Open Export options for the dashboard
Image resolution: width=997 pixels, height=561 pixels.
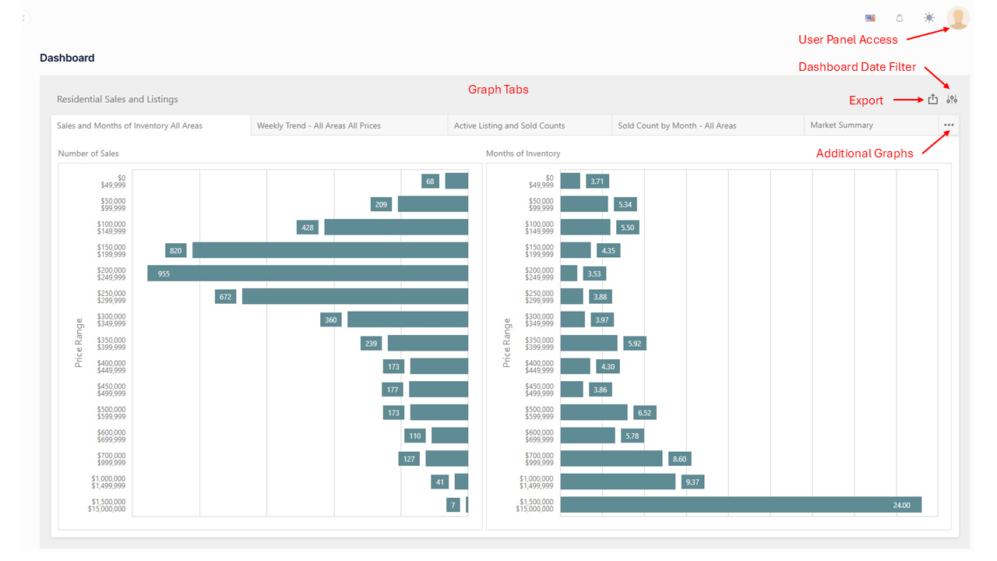(932, 99)
